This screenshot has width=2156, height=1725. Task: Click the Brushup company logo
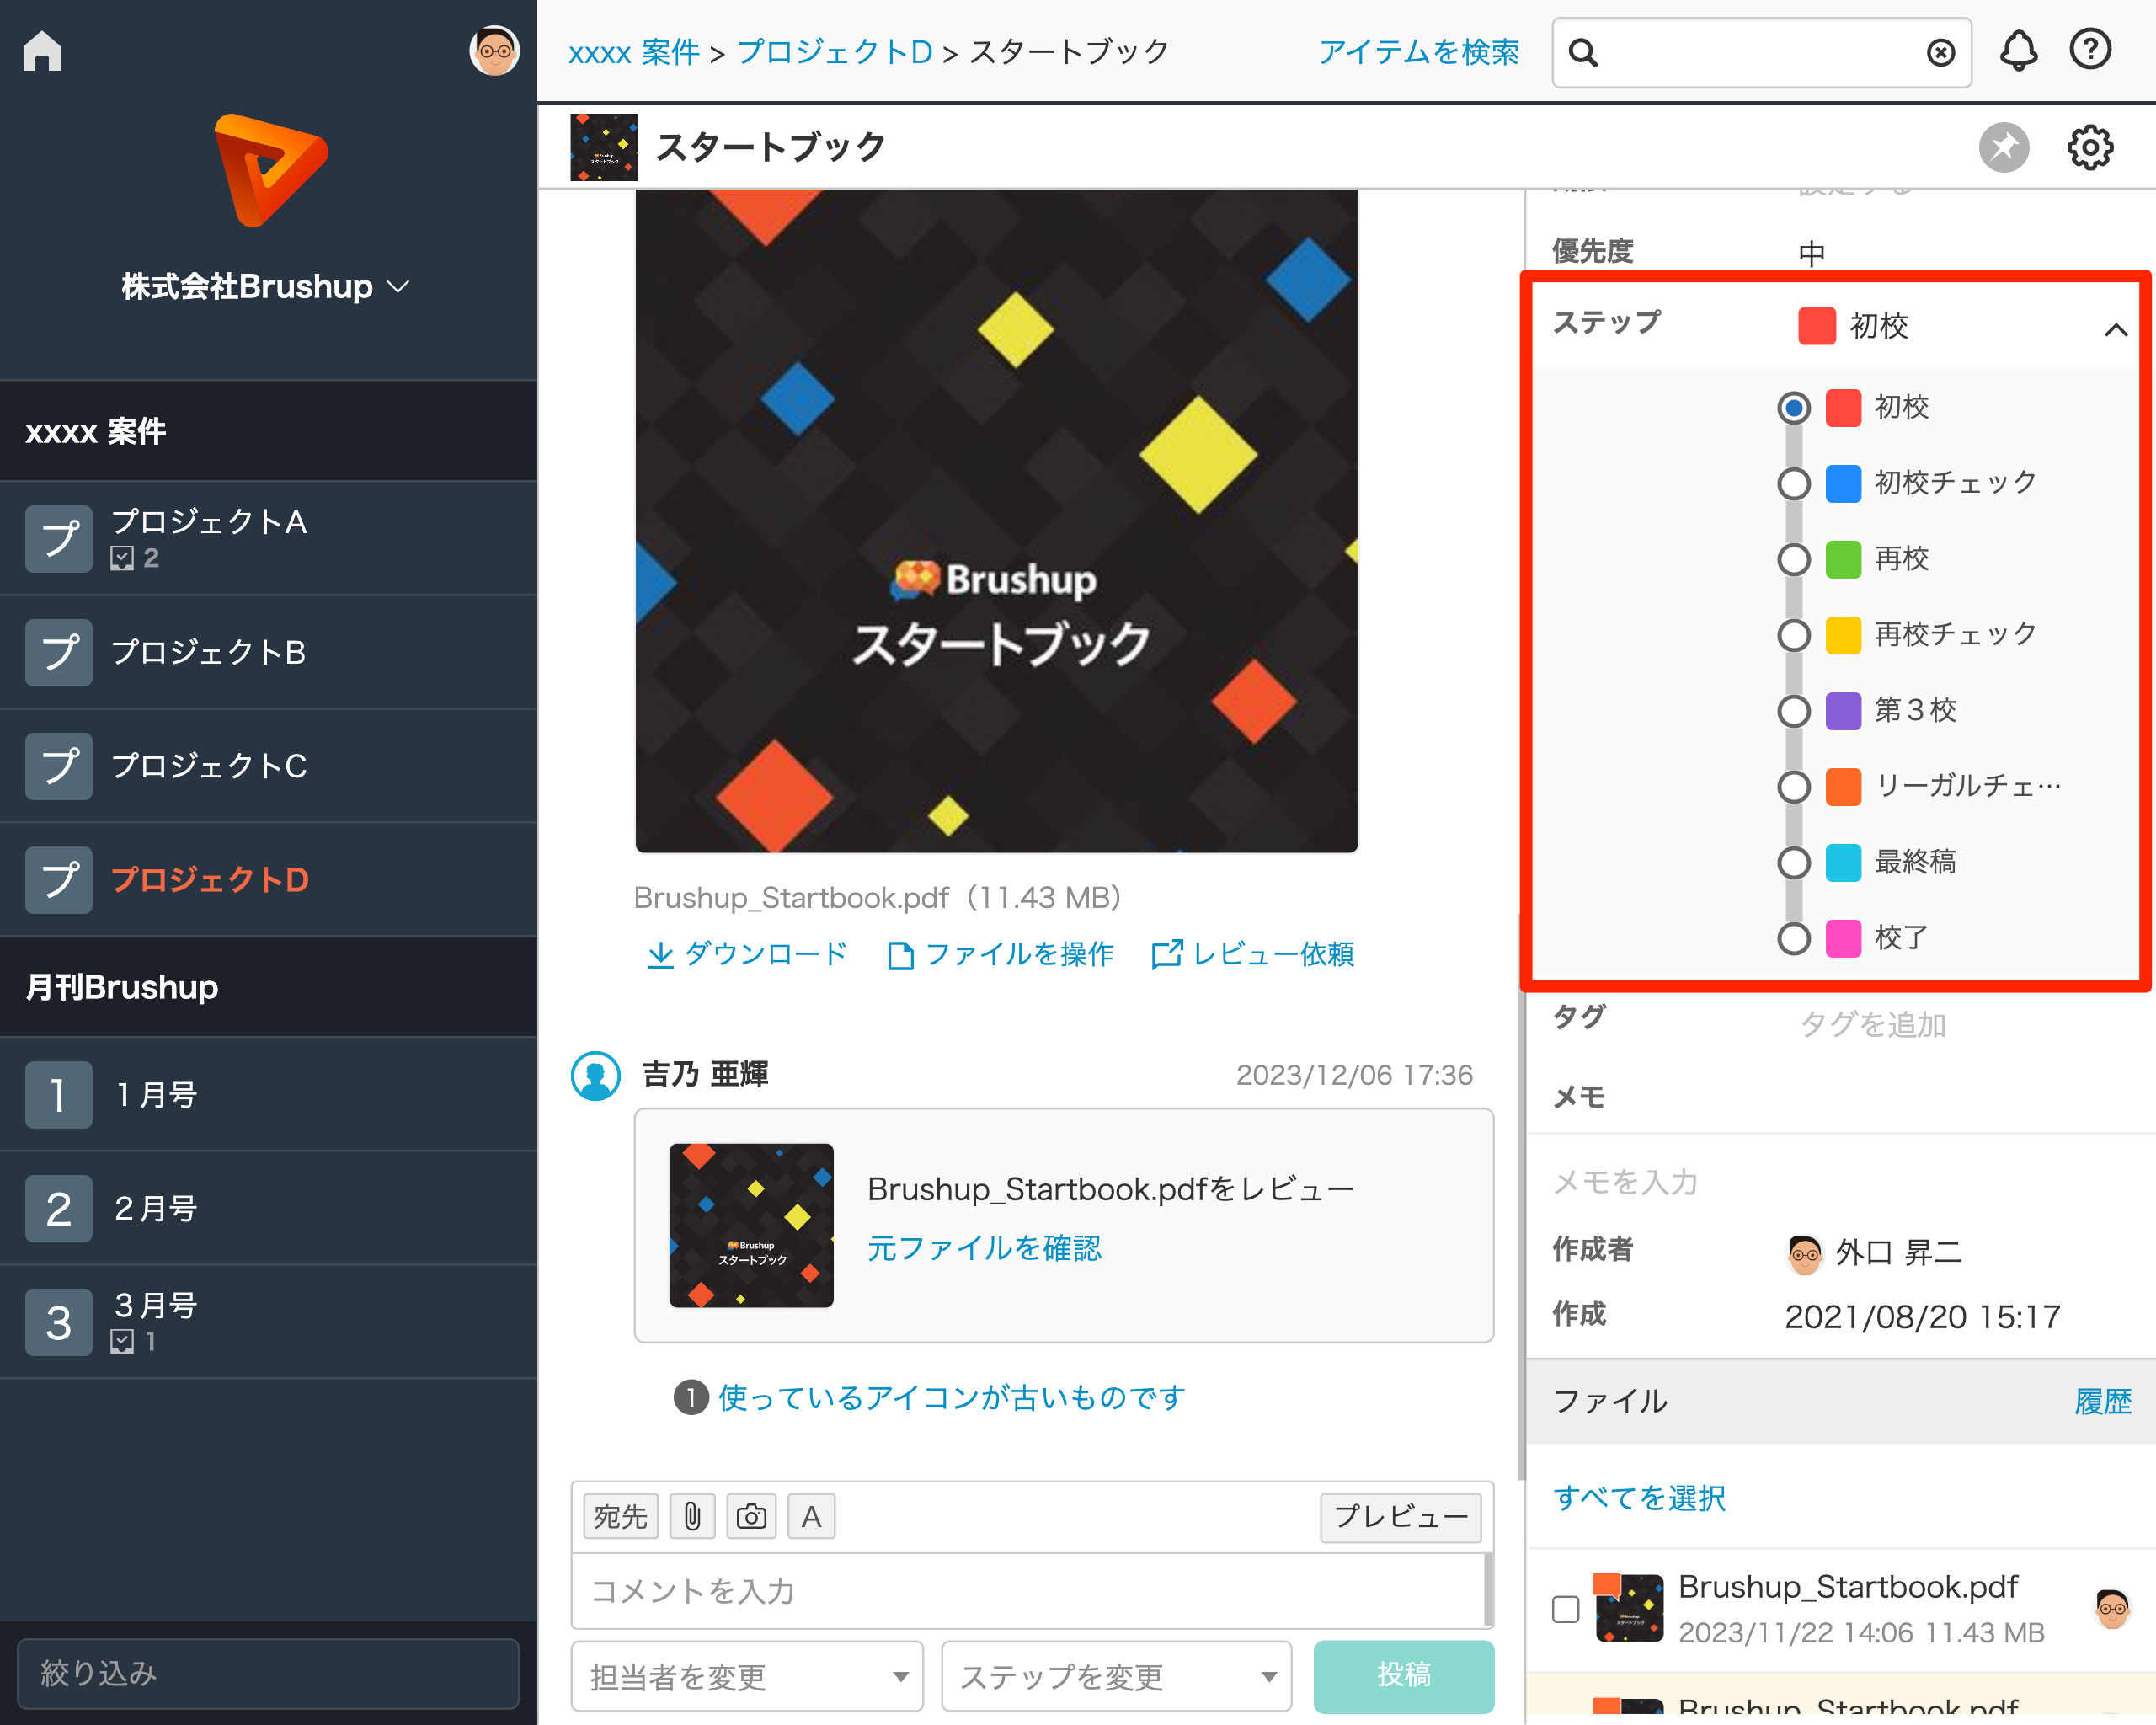tap(270, 171)
